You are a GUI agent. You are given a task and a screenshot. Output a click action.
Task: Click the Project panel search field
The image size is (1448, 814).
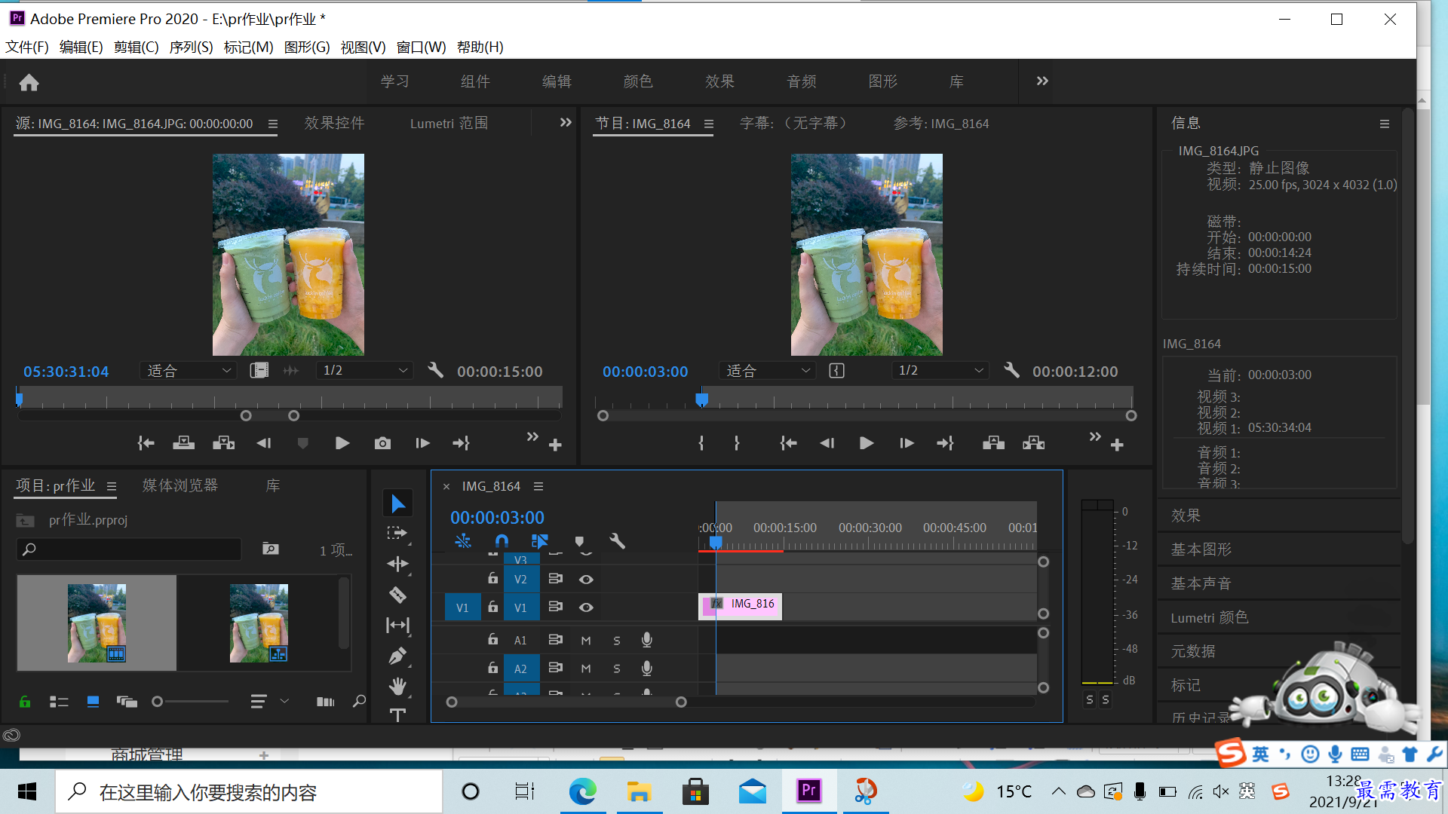tap(129, 549)
